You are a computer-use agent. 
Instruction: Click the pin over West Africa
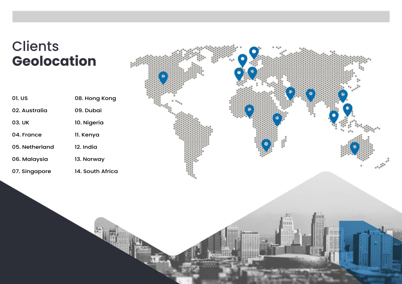point(249,111)
